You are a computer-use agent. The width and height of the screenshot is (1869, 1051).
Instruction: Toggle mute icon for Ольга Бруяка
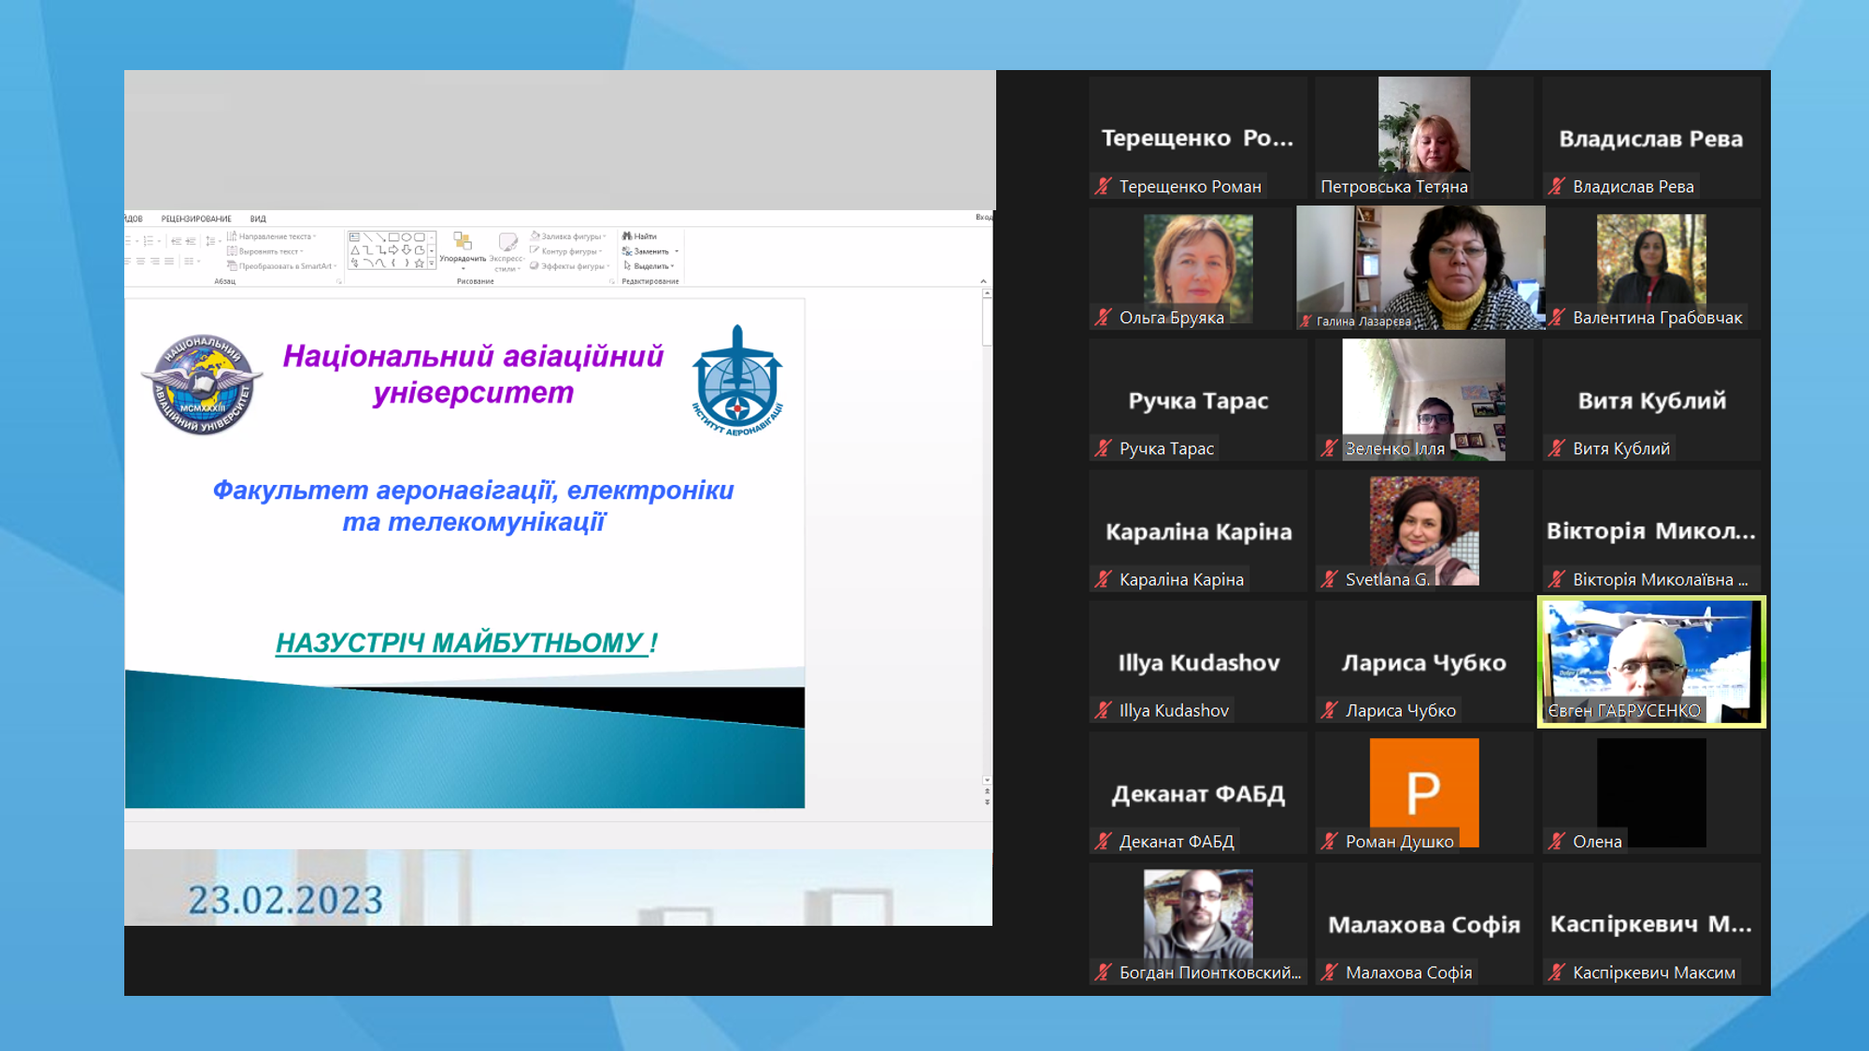click(x=1104, y=318)
